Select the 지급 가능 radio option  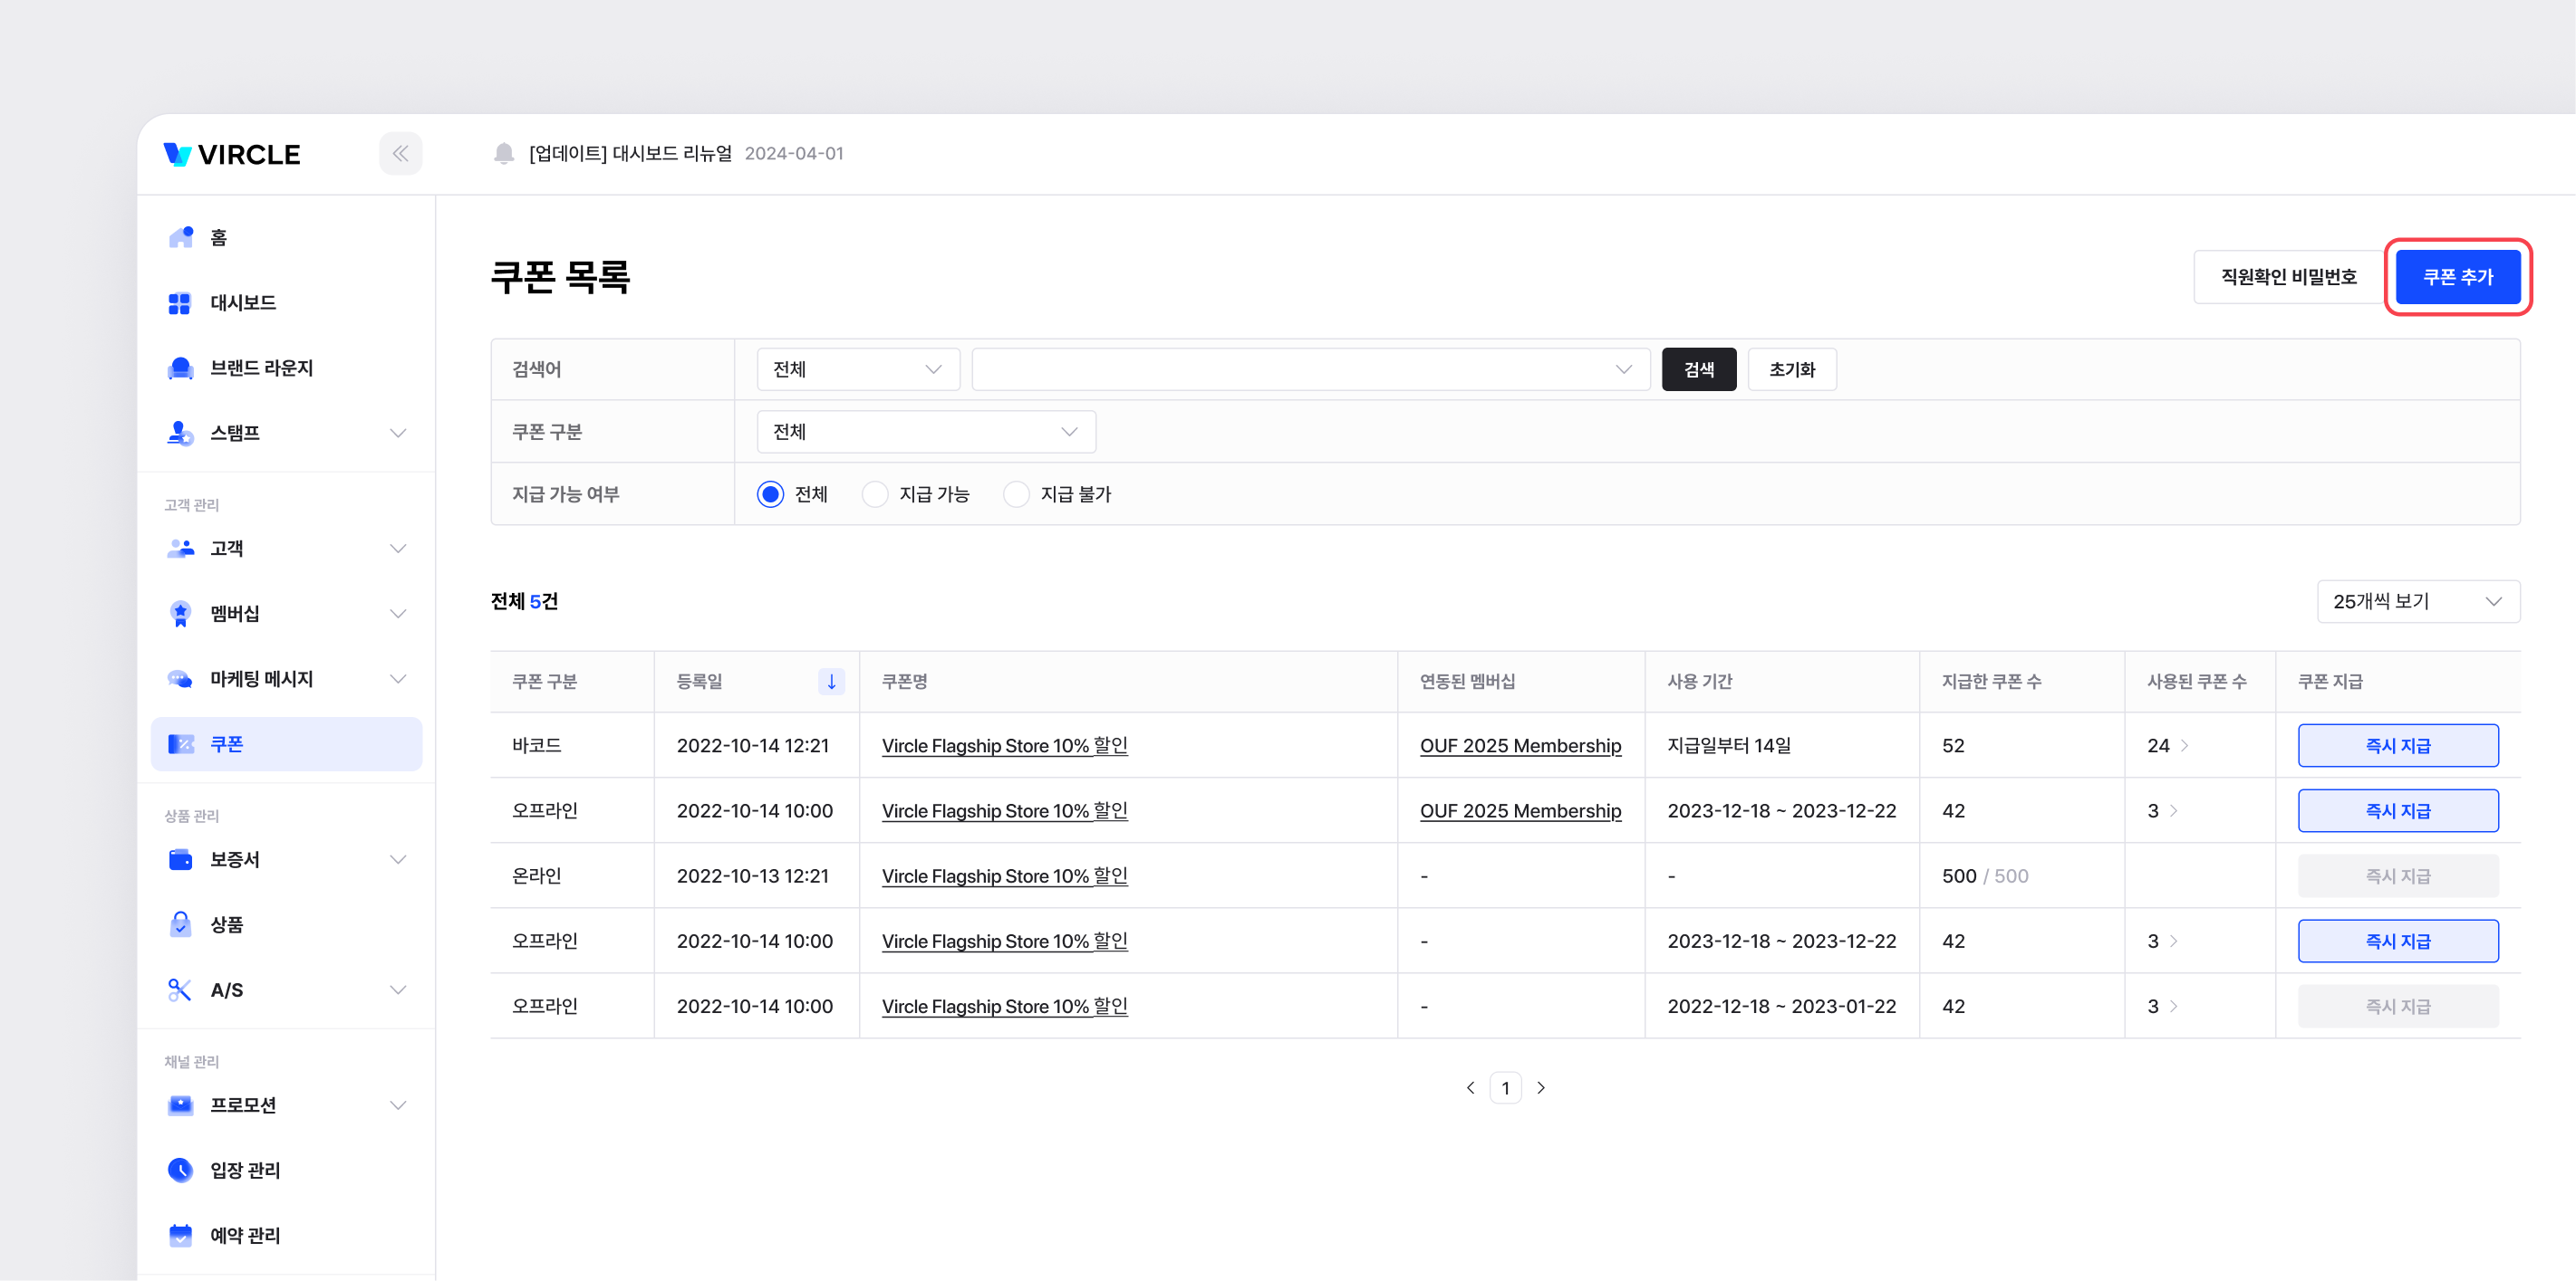pos(875,494)
